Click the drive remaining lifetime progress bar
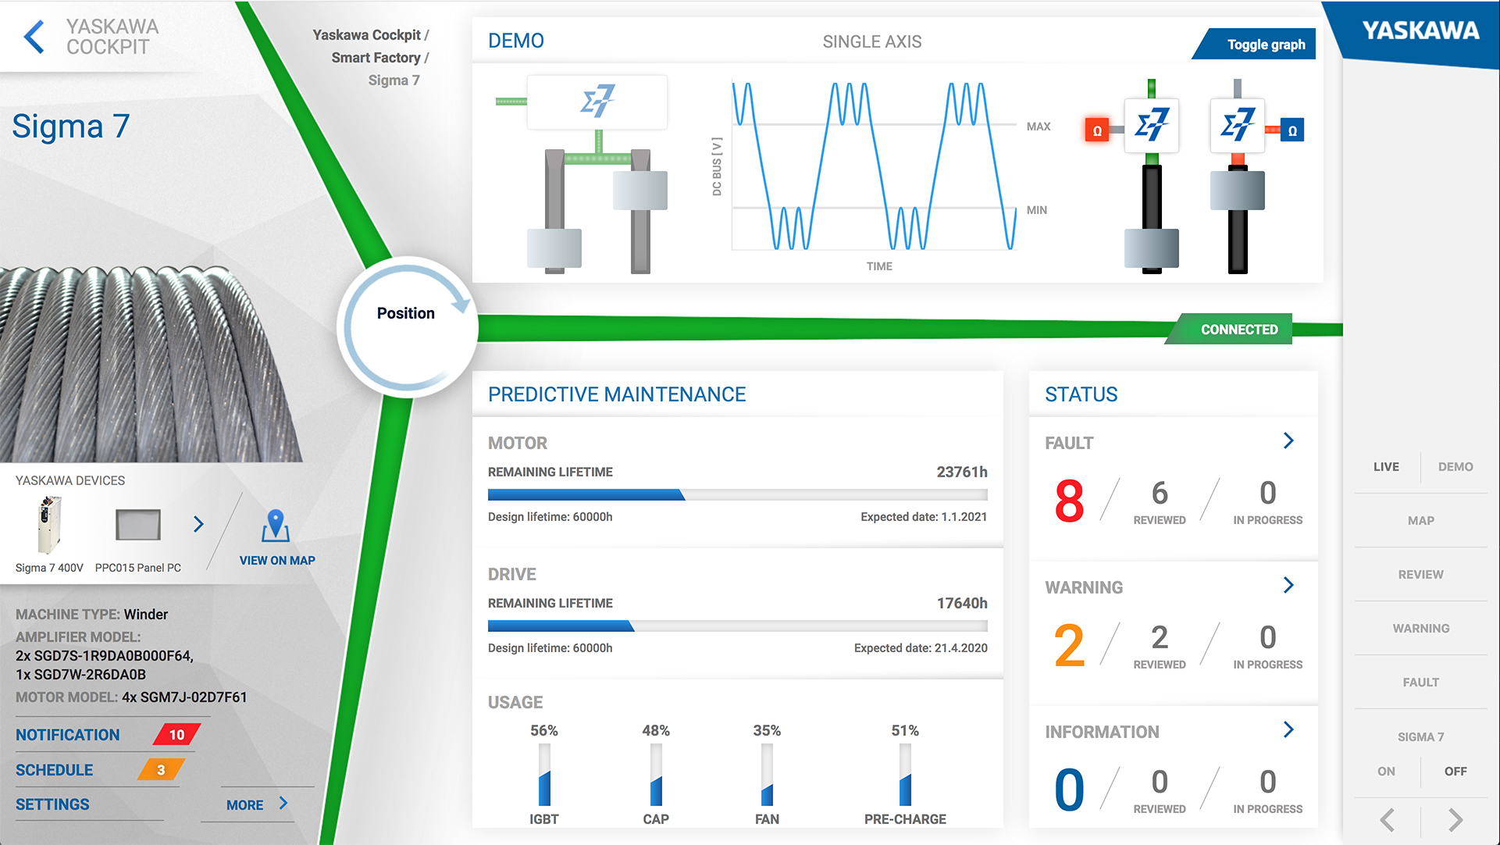The width and height of the screenshot is (1500, 845). click(x=738, y=626)
